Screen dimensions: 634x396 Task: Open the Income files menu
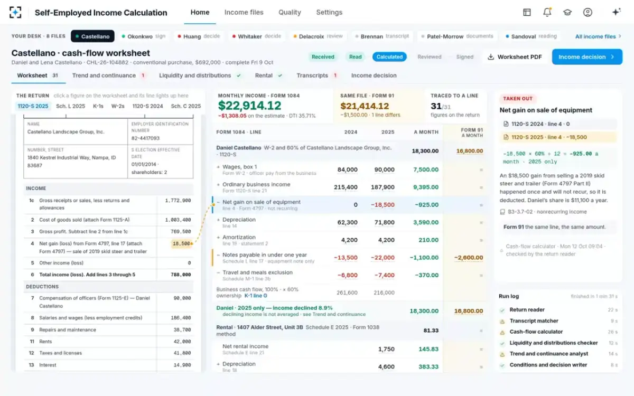244,12
